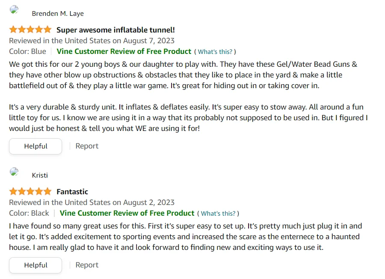Click the 'Color: Black' variant text
The width and height of the screenshot is (385, 279).
pyautogui.click(x=29, y=213)
